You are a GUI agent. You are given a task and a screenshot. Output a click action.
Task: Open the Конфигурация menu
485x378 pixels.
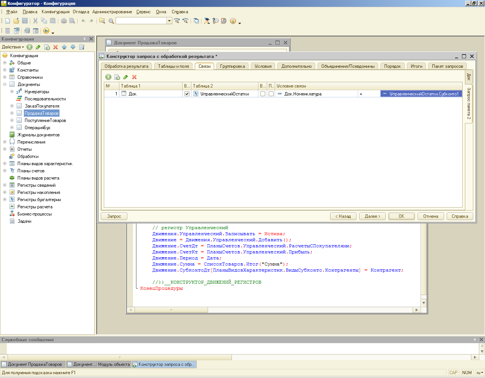[x=55, y=12]
